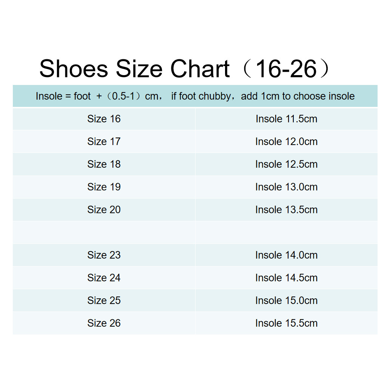Choose the Insole 12.5cm cell

pyautogui.click(x=286, y=164)
